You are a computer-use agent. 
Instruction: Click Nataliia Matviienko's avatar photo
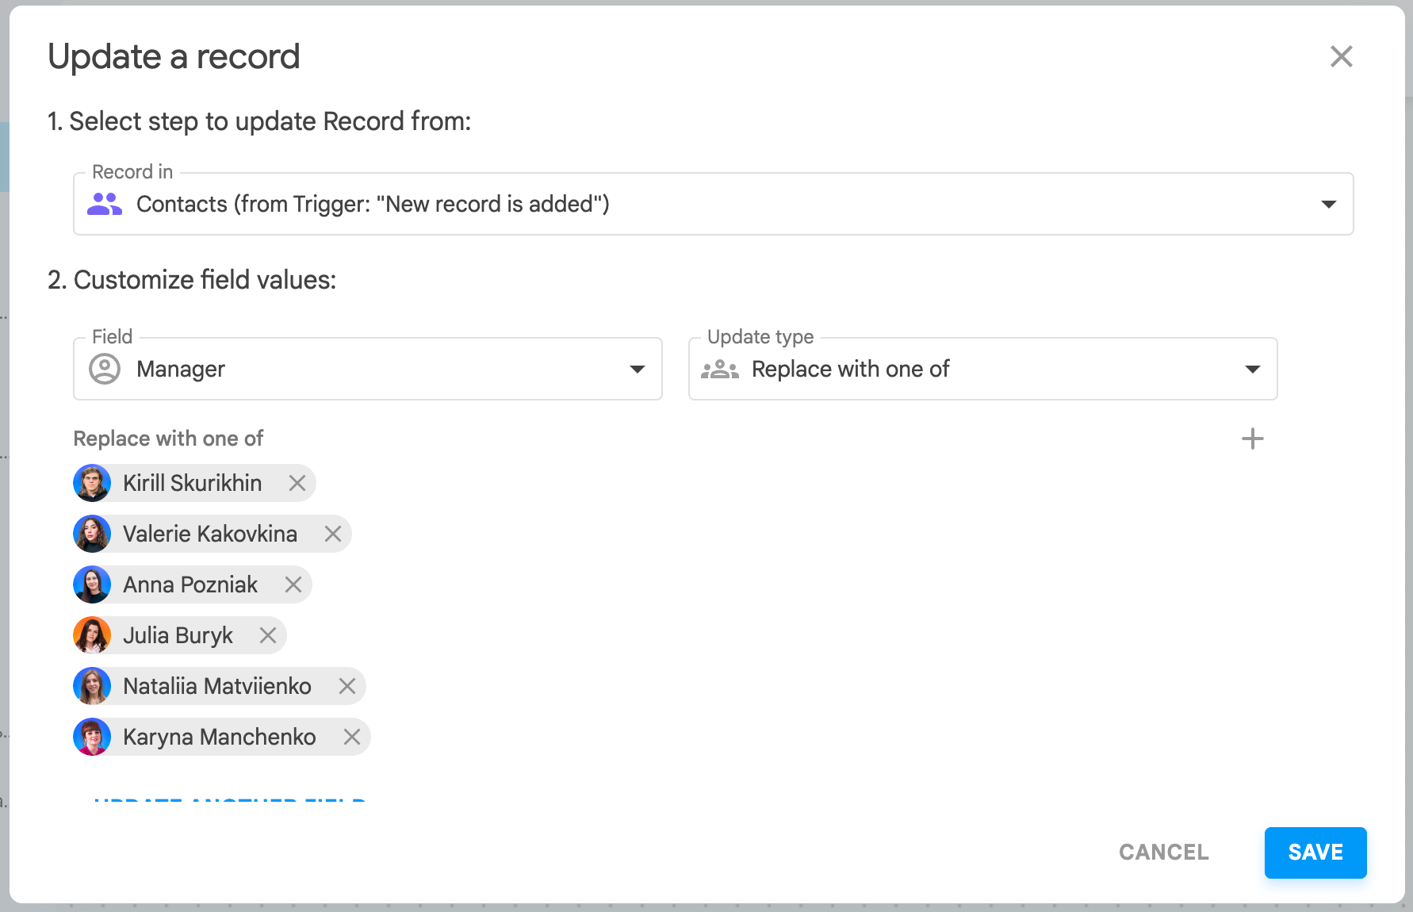point(92,686)
